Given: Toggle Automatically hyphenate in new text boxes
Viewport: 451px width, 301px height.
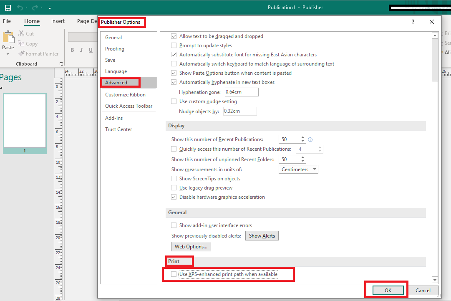Looking at the screenshot, I should coord(174,82).
